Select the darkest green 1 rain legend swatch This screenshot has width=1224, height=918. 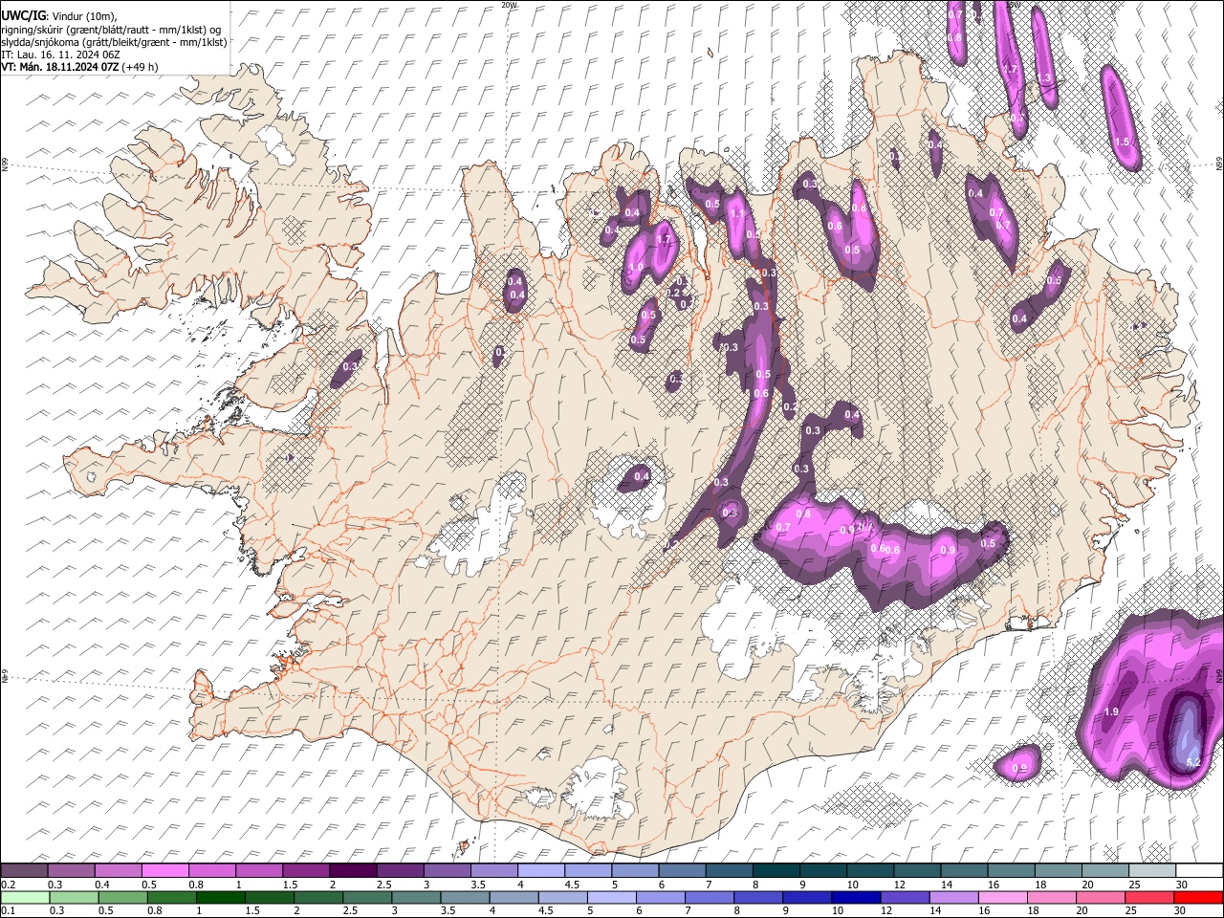pos(221,897)
